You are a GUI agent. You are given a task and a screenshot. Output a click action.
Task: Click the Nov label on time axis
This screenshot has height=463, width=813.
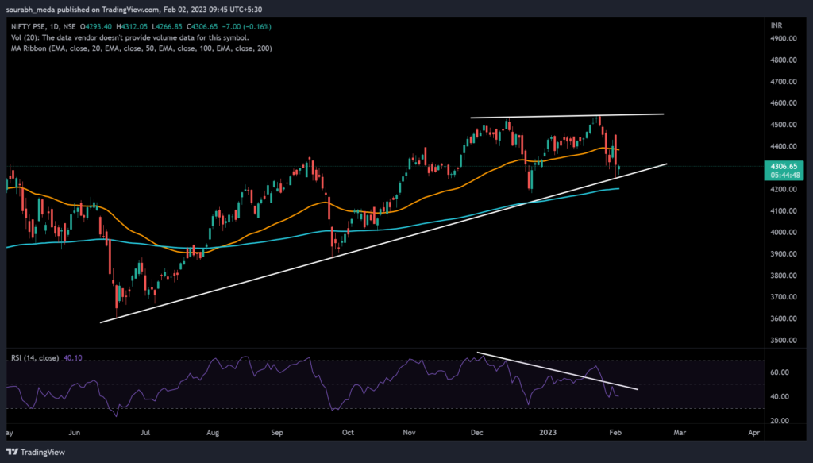tap(410, 432)
